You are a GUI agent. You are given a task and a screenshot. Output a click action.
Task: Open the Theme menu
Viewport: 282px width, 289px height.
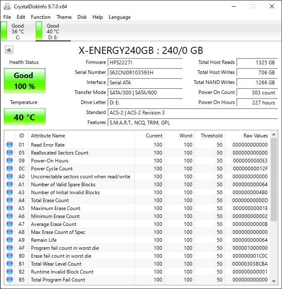(64, 17)
